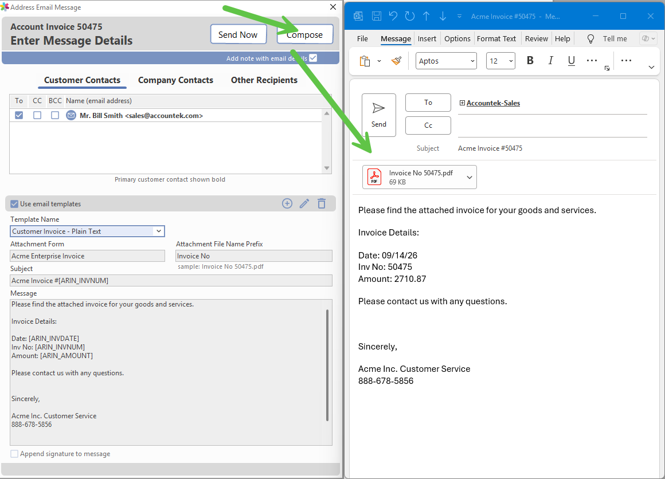Click the Subject field Acme Invoice #50475
This screenshot has width=665, height=479.
(490, 148)
